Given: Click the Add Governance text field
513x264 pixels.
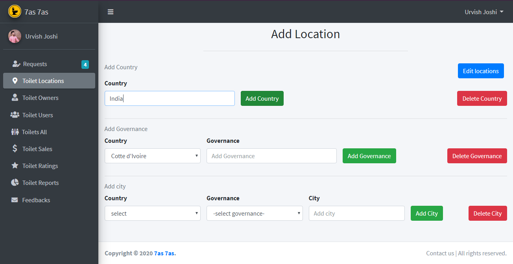Looking at the screenshot, I should [271, 156].
